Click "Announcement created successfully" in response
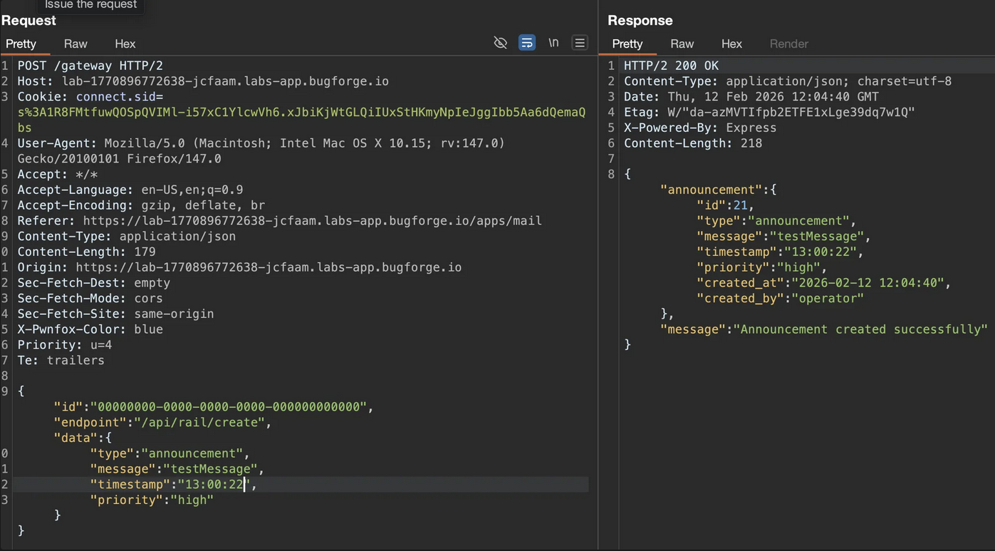 [x=860, y=329]
